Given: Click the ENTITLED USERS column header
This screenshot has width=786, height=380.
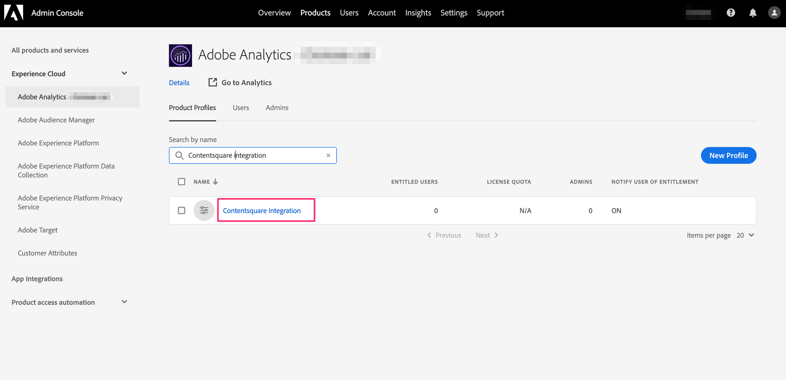Looking at the screenshot, I should pyautogui.click(x=414, y=182).
